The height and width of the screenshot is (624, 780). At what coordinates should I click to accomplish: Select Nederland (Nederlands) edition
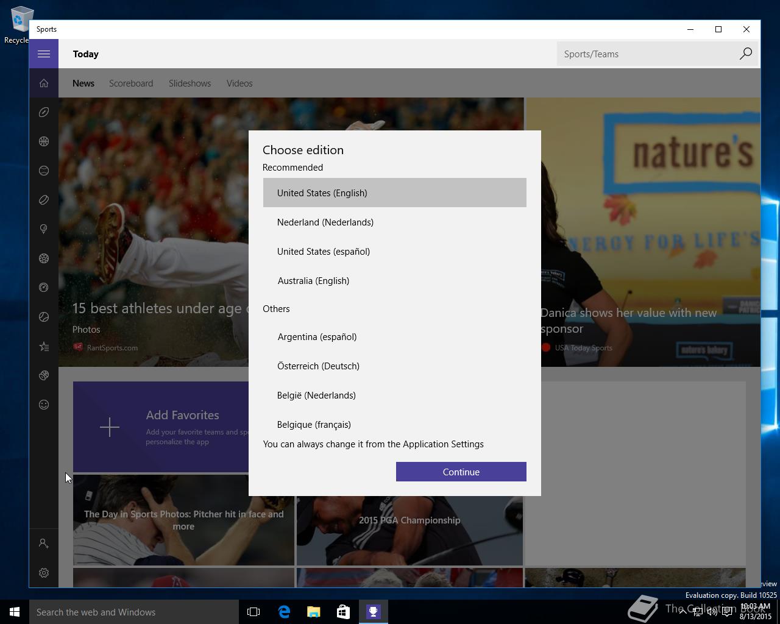point(395,222)
